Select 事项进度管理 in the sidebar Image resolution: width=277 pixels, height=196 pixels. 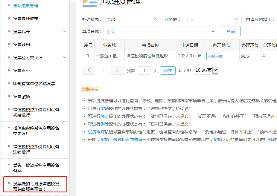[25, 5]
